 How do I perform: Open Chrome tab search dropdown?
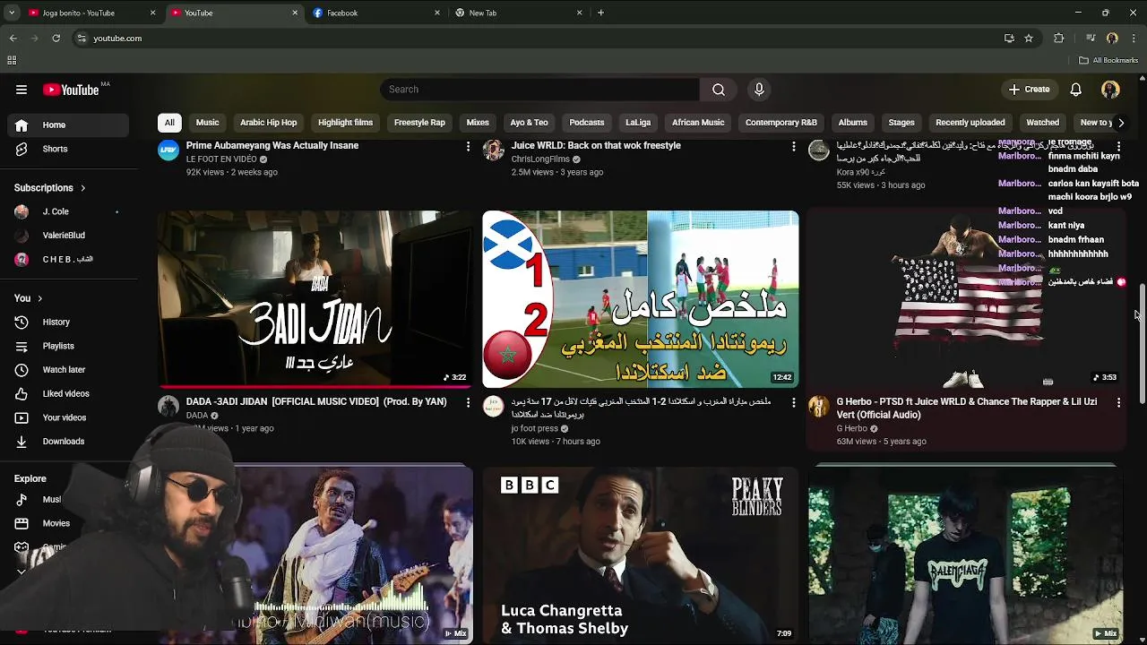pos(11,13)
